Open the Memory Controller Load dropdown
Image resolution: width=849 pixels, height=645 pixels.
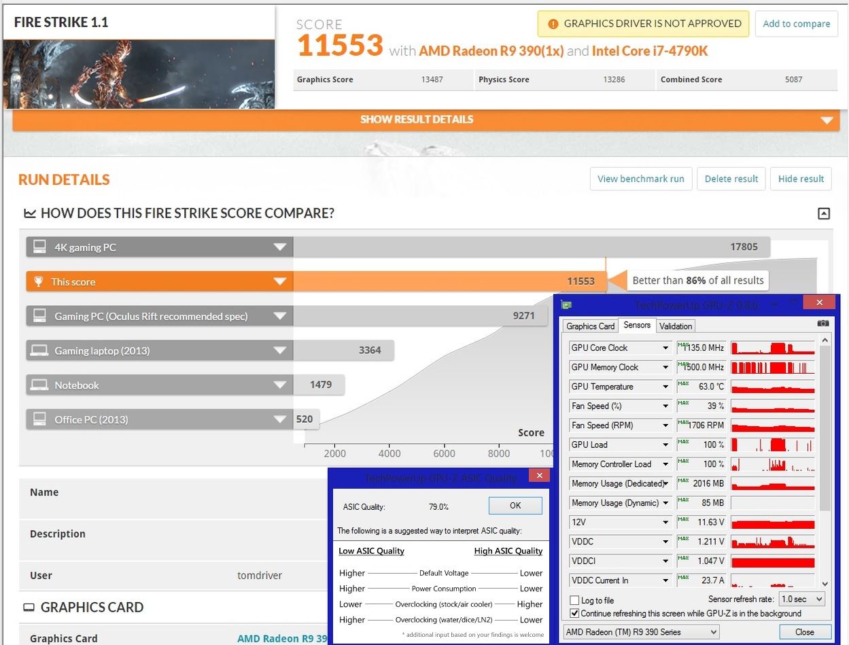click(x=665, y=464)
